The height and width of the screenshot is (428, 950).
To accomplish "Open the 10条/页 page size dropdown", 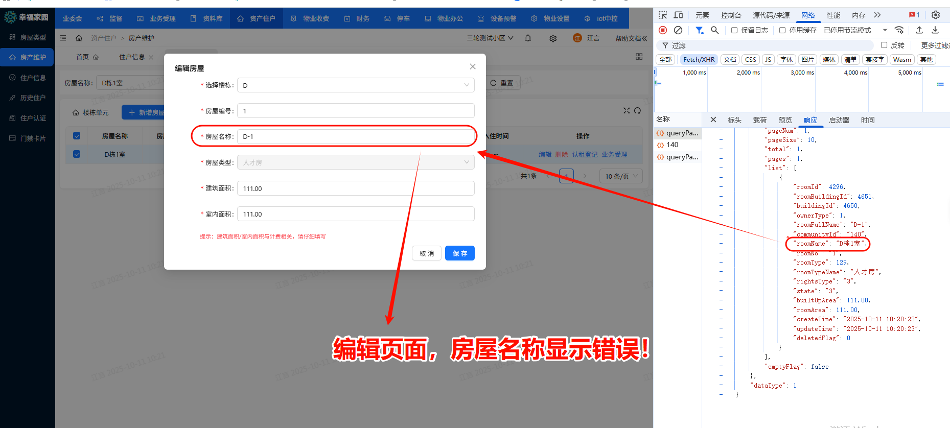I will click(621, 176).
